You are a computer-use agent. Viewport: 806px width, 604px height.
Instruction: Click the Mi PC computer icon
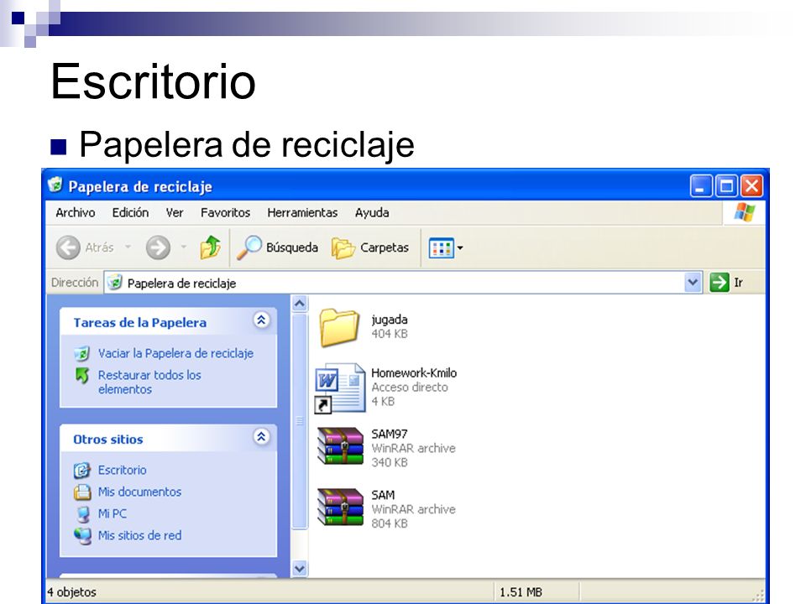pos(82,514)
